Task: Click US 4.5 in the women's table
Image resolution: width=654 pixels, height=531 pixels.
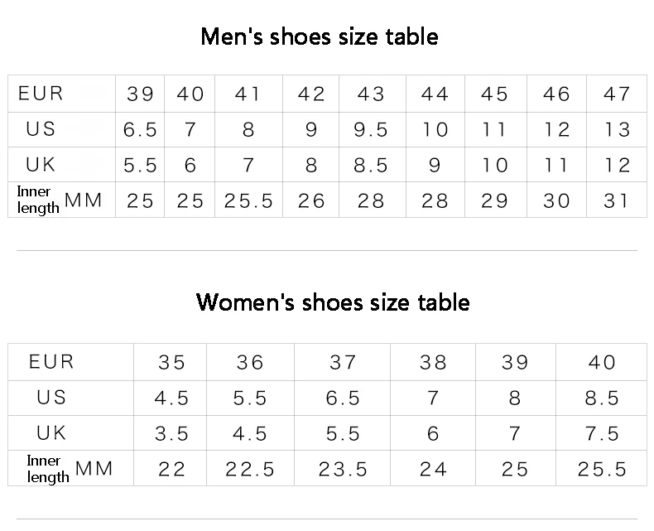Action: tap(171, 398)
